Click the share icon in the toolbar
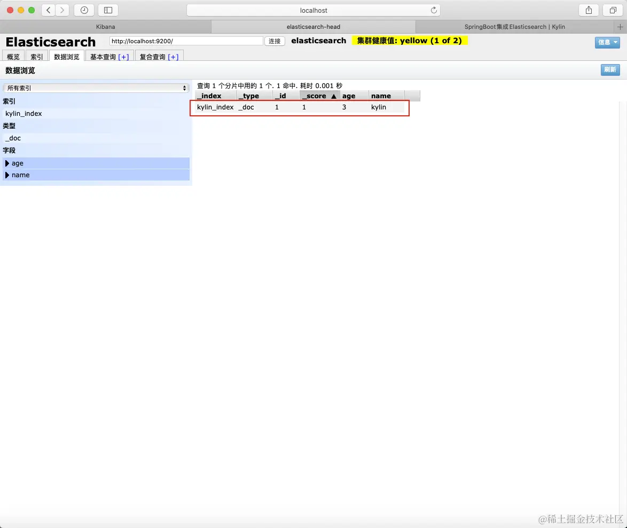 click(x=588, y=10)
